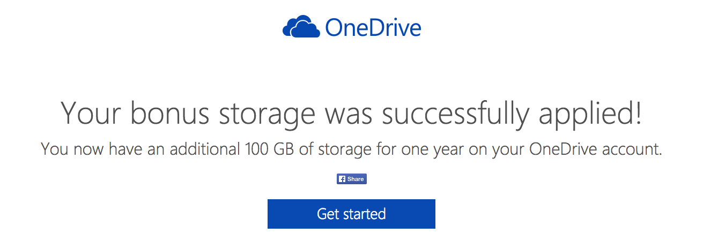703x241 pixels.
Task: Click the word "applied!" in the headline
Action: [x=594, y=114]
